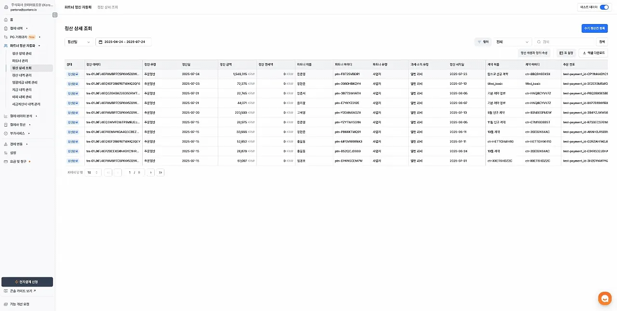617x311 pixels.
Task: Click the 홈 home icon in sidebar
Action: click(x=6, y=20)
